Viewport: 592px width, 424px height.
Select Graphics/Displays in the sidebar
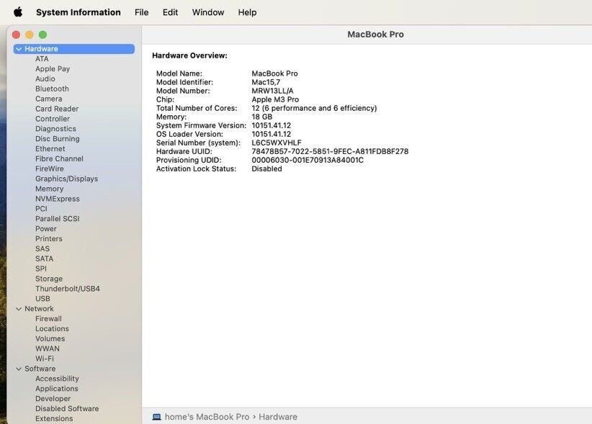(x=66, y=179)
